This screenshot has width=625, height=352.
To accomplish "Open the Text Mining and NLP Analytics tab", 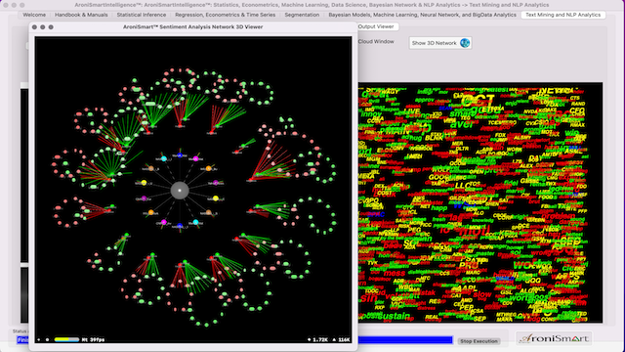I will click(x=562, y=15).
